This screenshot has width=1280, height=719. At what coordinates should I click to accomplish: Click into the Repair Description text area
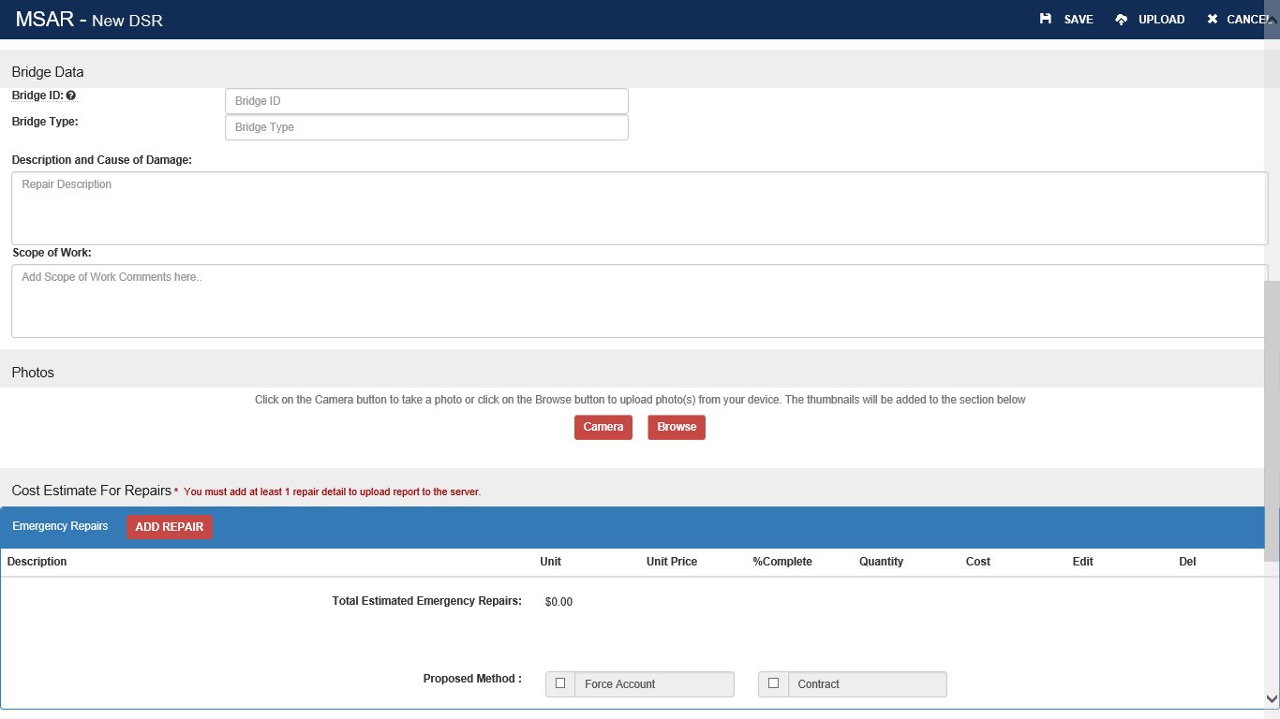tap(639, 208)
